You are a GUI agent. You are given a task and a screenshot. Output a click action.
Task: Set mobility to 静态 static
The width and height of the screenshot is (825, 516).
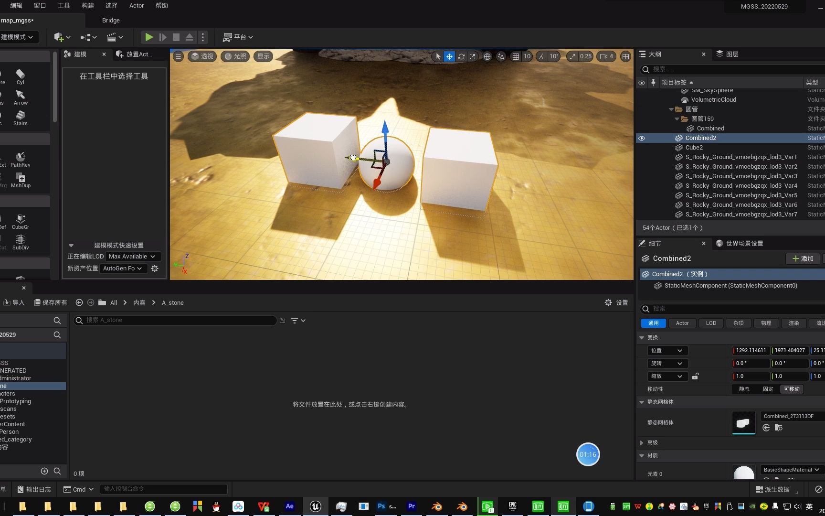pos(743,389)
